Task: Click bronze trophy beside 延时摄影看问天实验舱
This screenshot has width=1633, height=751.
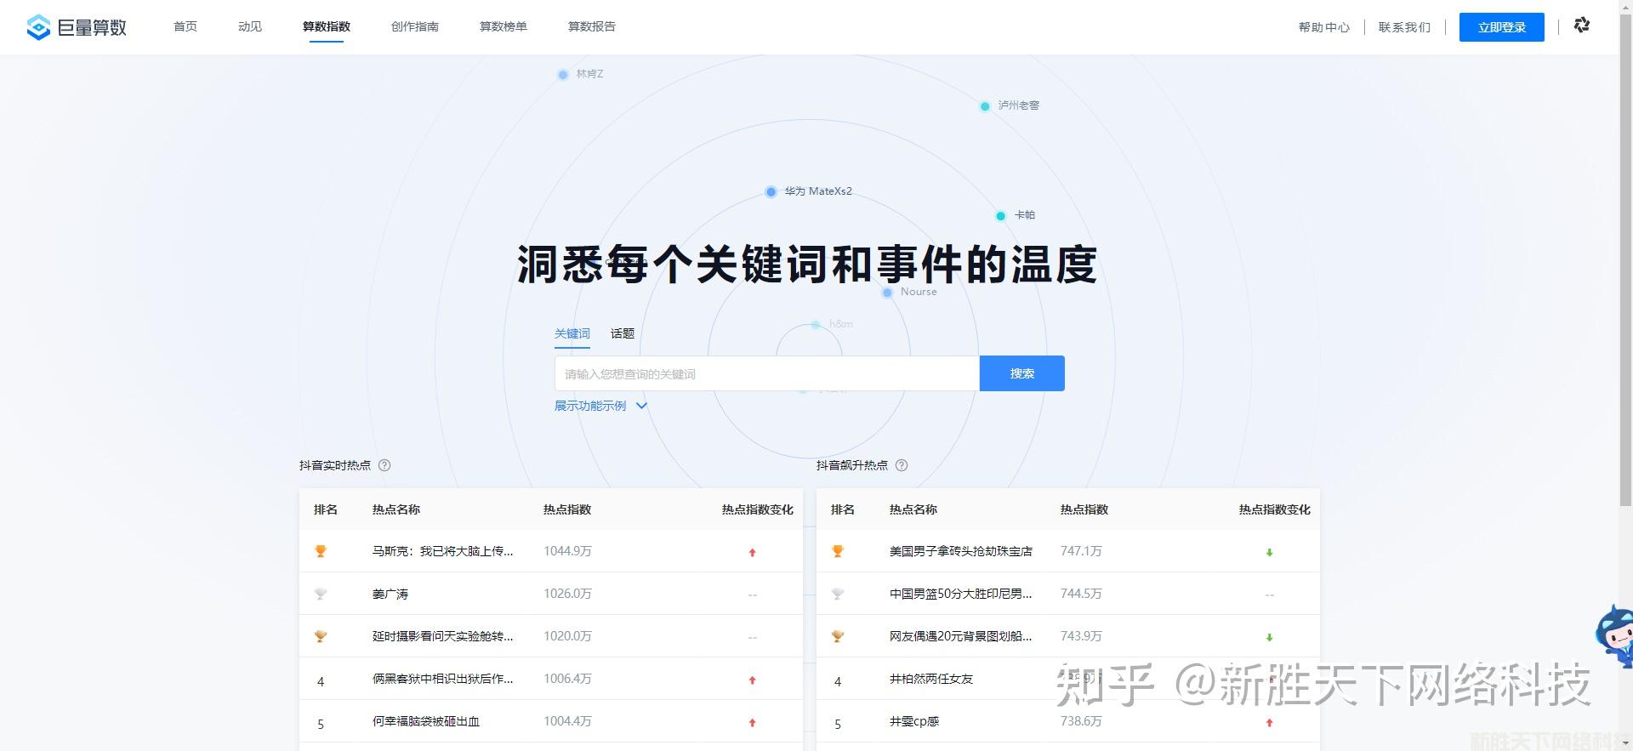Action: coord(321,636)
